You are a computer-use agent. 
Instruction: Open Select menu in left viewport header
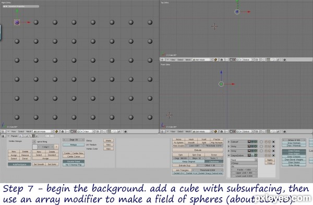point(21,131)
